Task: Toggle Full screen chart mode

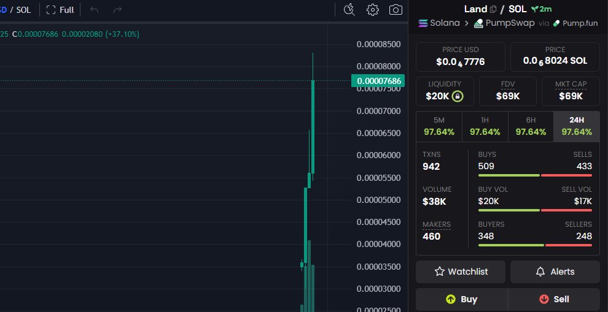Action: (x=60, y=10)
